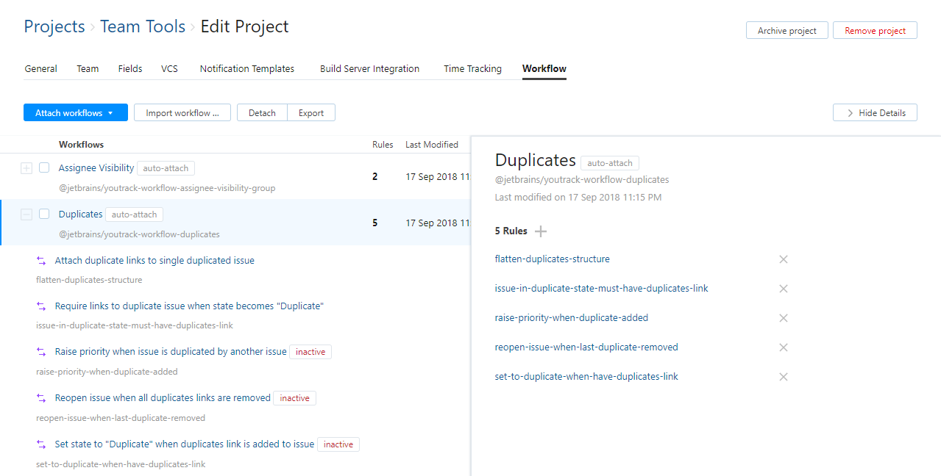This screenshot has height=476, width=941.
Task: Open the Notification Templates tab
Action: [x=247, y=69]
